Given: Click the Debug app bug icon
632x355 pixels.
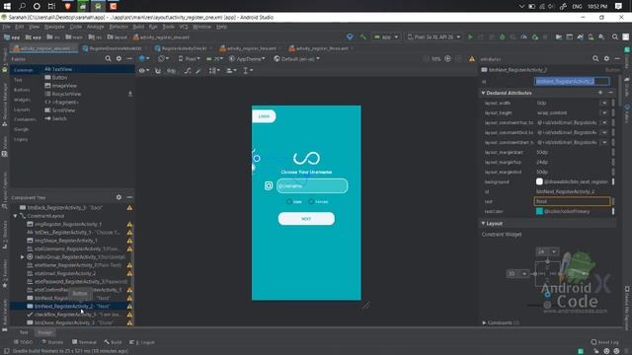Looking at the screenshot, I should coord(503,37).
